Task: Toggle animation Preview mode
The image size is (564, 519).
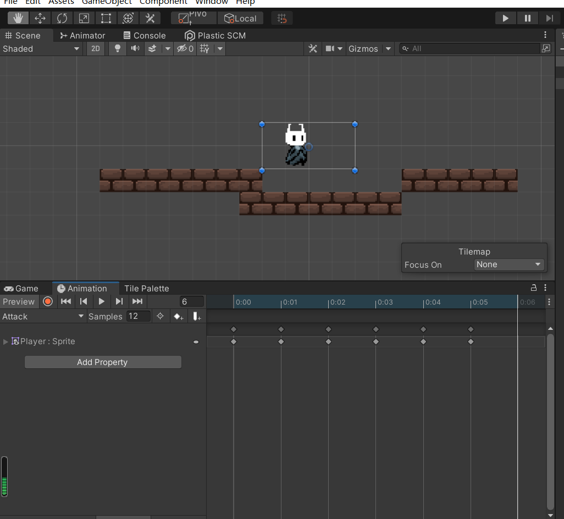Action: pos(19,301)
